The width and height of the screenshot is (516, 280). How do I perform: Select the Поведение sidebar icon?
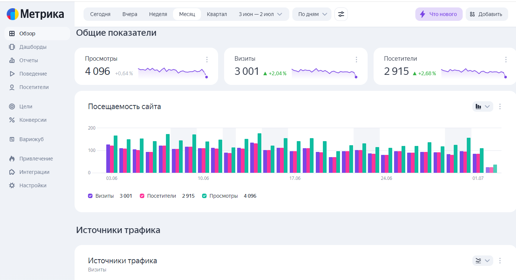pyautogui.click(x=12, y=73)
